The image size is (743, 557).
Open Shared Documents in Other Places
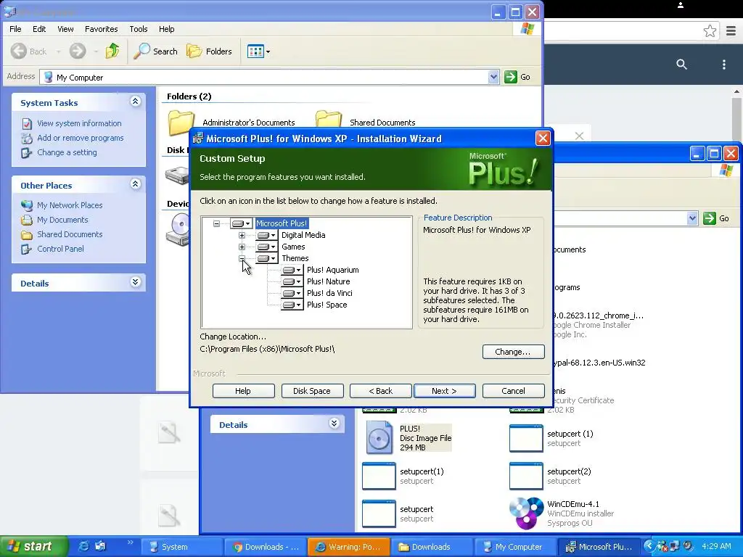[x=70, y=234]
